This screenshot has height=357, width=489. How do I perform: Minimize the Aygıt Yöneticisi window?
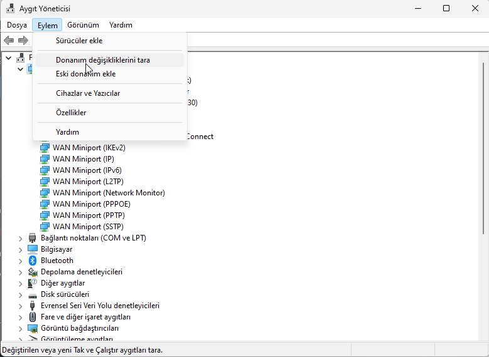click(418, 8)
